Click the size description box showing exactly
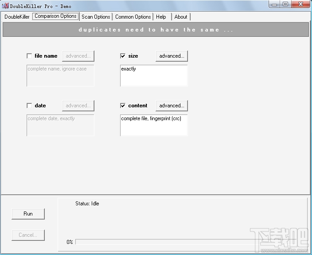This screenshot has height=255, width=312. pyautogui.click(x=154, y=75)
